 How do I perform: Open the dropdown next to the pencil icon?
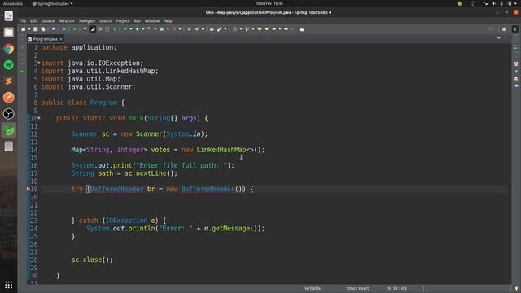click(x=225, y=29)
